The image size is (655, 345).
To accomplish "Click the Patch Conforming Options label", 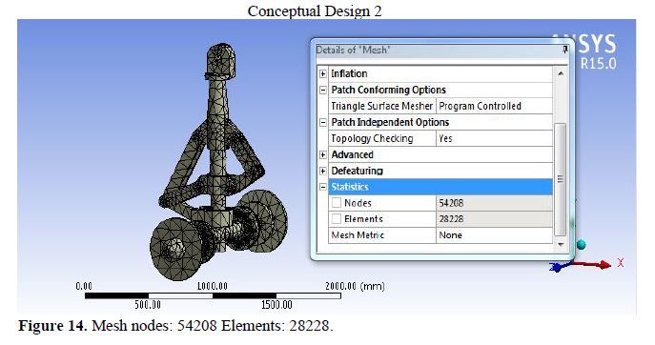I will pos(388,90).
